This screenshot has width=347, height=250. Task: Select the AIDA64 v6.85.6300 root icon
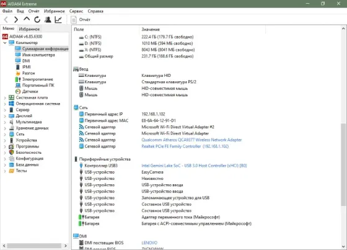tap(5, 37)
